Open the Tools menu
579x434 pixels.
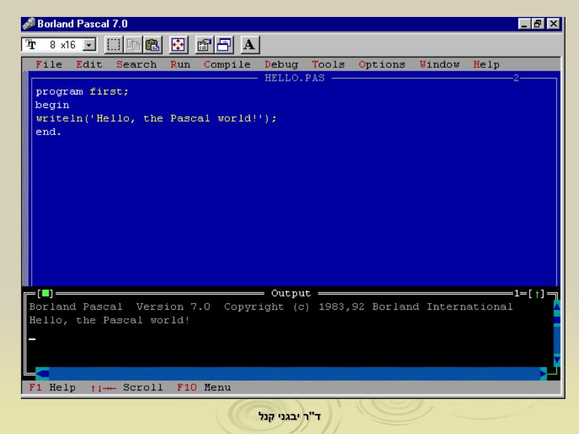point(329,64)
